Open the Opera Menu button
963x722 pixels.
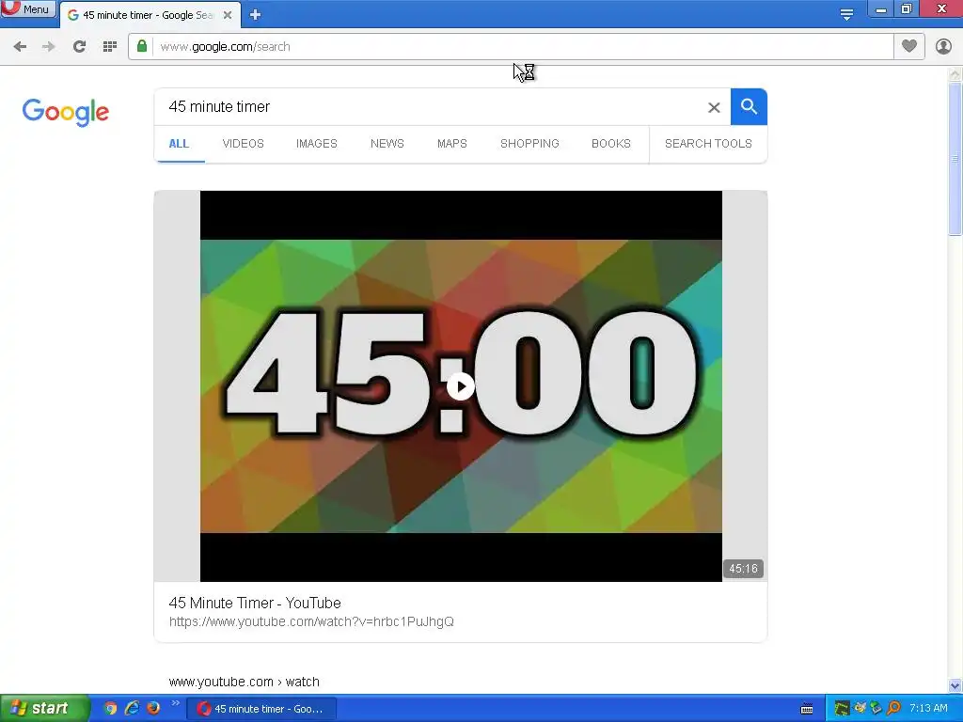pyautogui.click(x=27, y=8)
